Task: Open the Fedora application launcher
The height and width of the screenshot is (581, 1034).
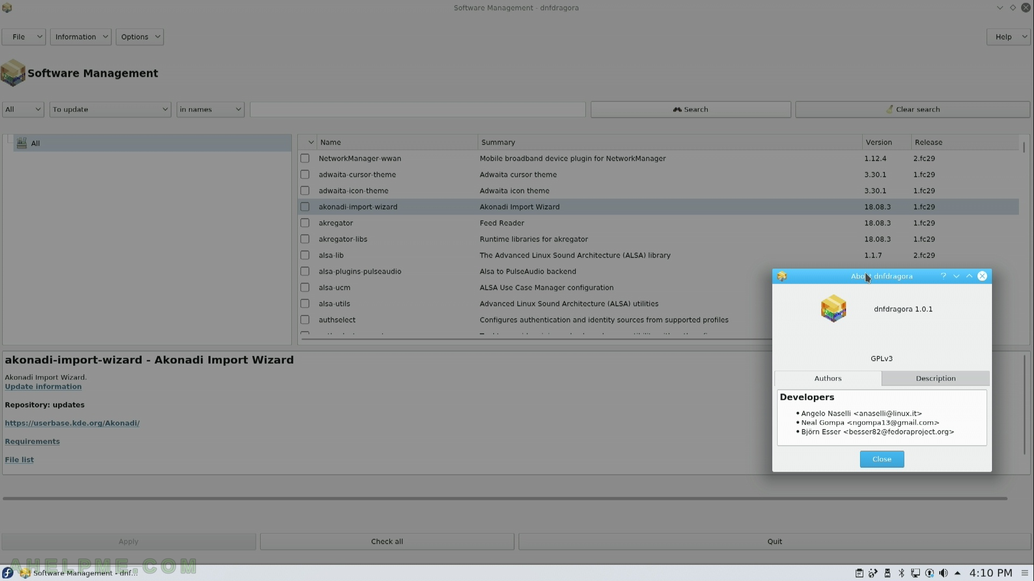Action: click(8, 573)
